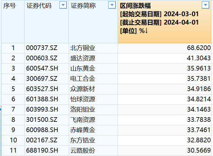The width and height of the screenshot is (213, 156).
Task: Select stock code 000737.SZ
Action: click(x=42, y=48)
